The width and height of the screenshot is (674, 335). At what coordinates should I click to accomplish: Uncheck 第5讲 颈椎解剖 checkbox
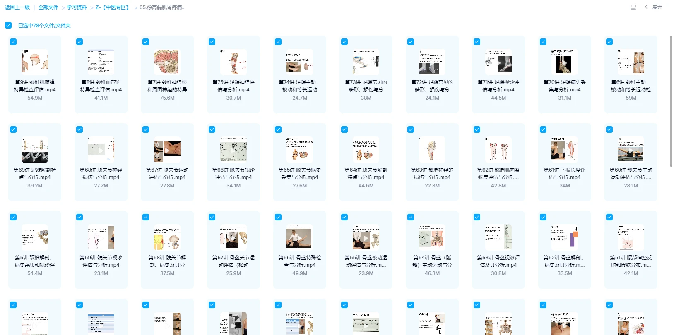pyautogui.click(x=13, y=217)
